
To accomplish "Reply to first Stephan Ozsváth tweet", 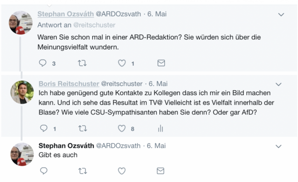I will [43, 63].
